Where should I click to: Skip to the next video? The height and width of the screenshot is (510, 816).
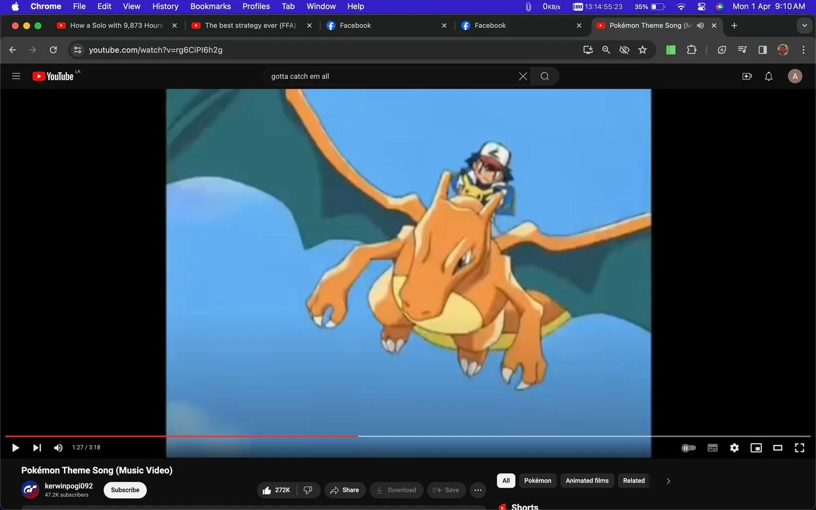point(37,448)
